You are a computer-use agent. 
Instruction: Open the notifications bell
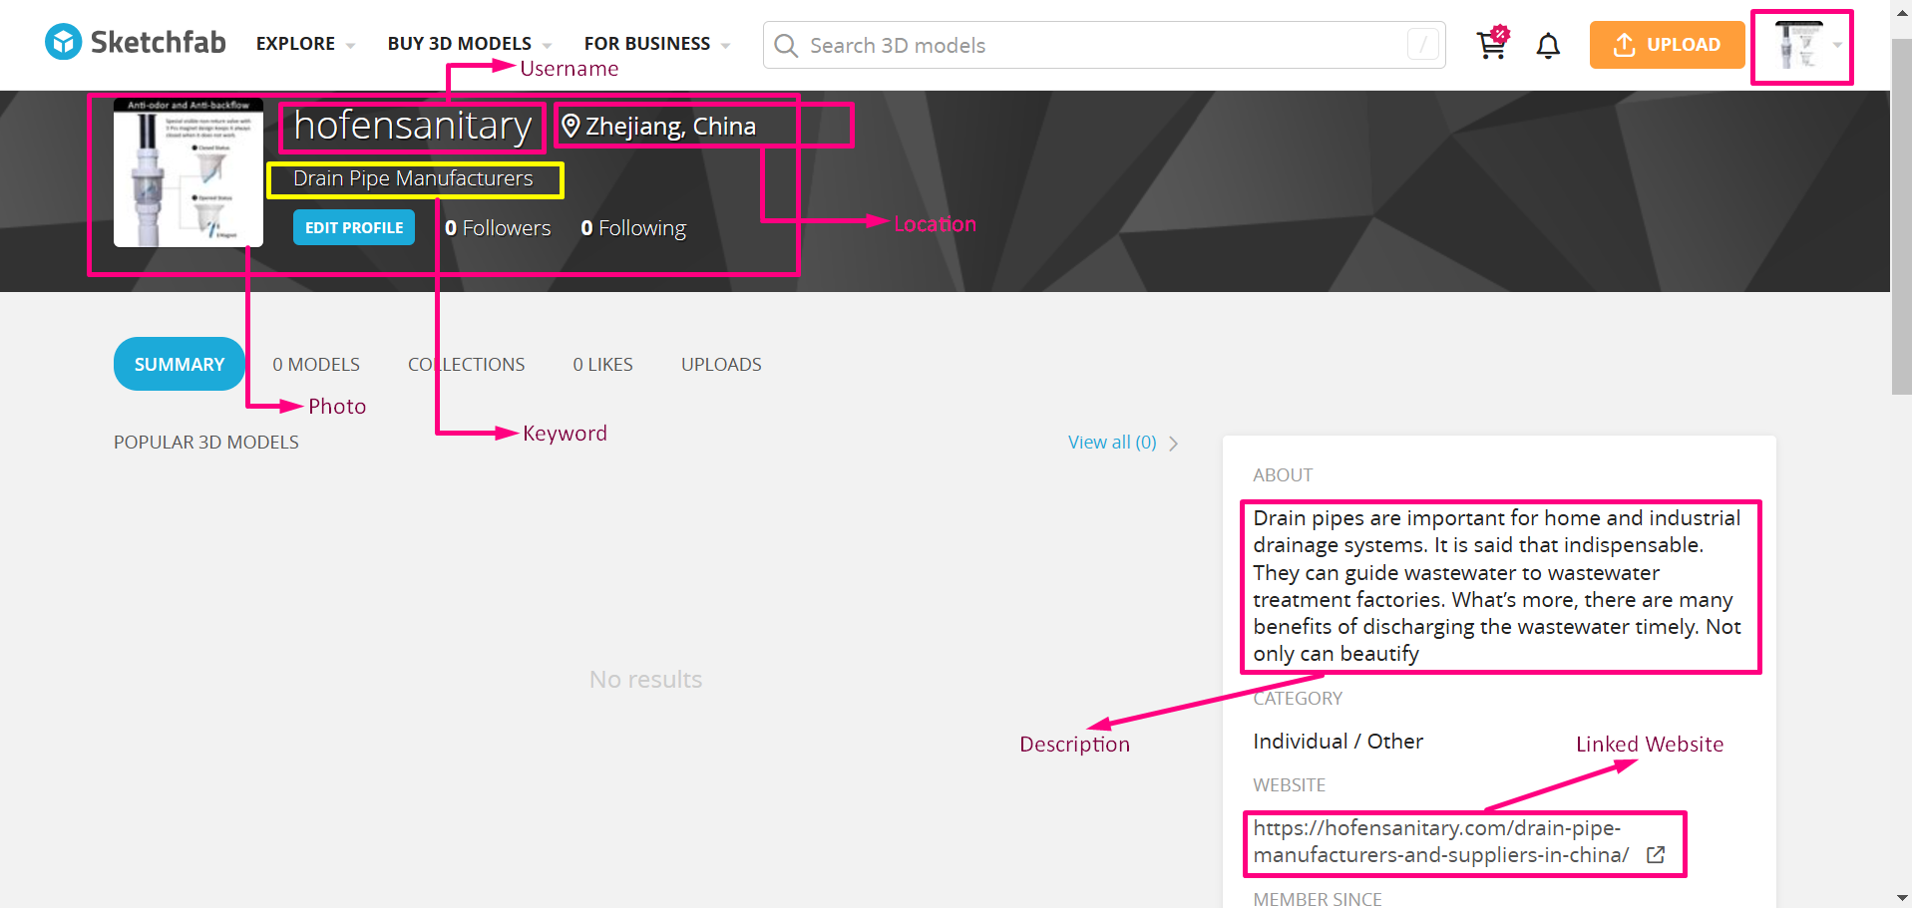[x=1548, y=45]
